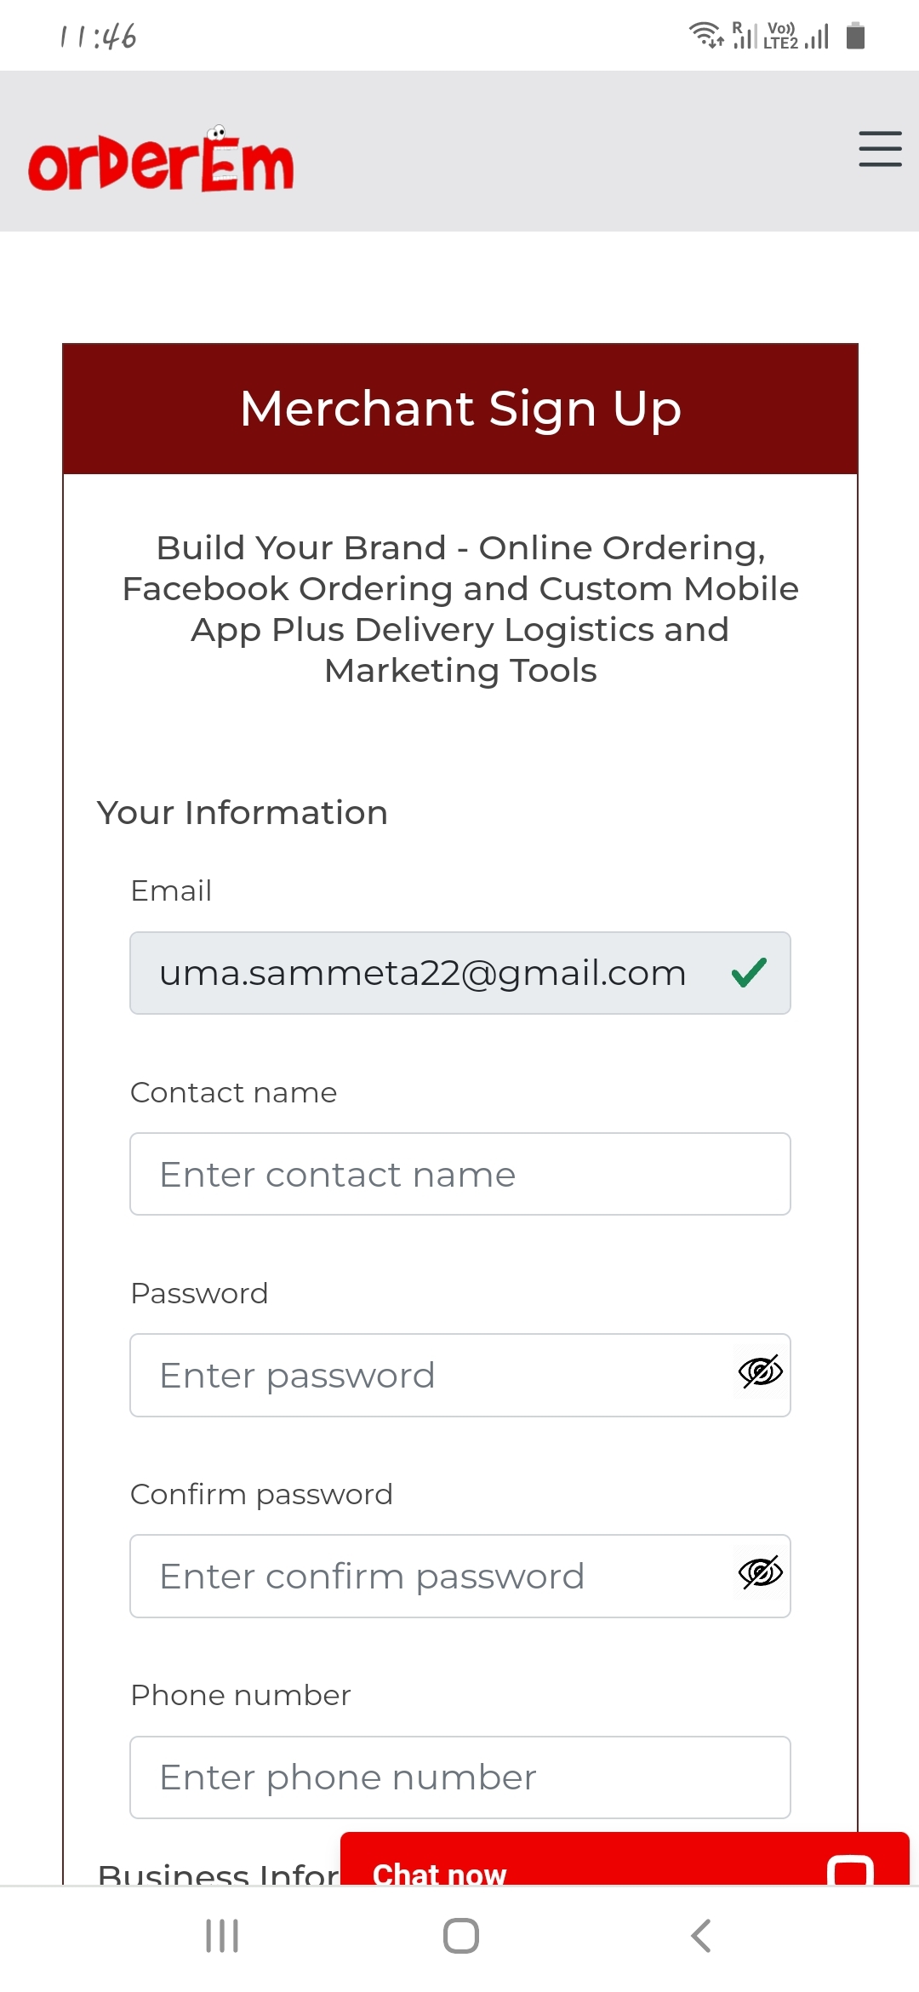Click the green email validation checkmark

[749, 972]
